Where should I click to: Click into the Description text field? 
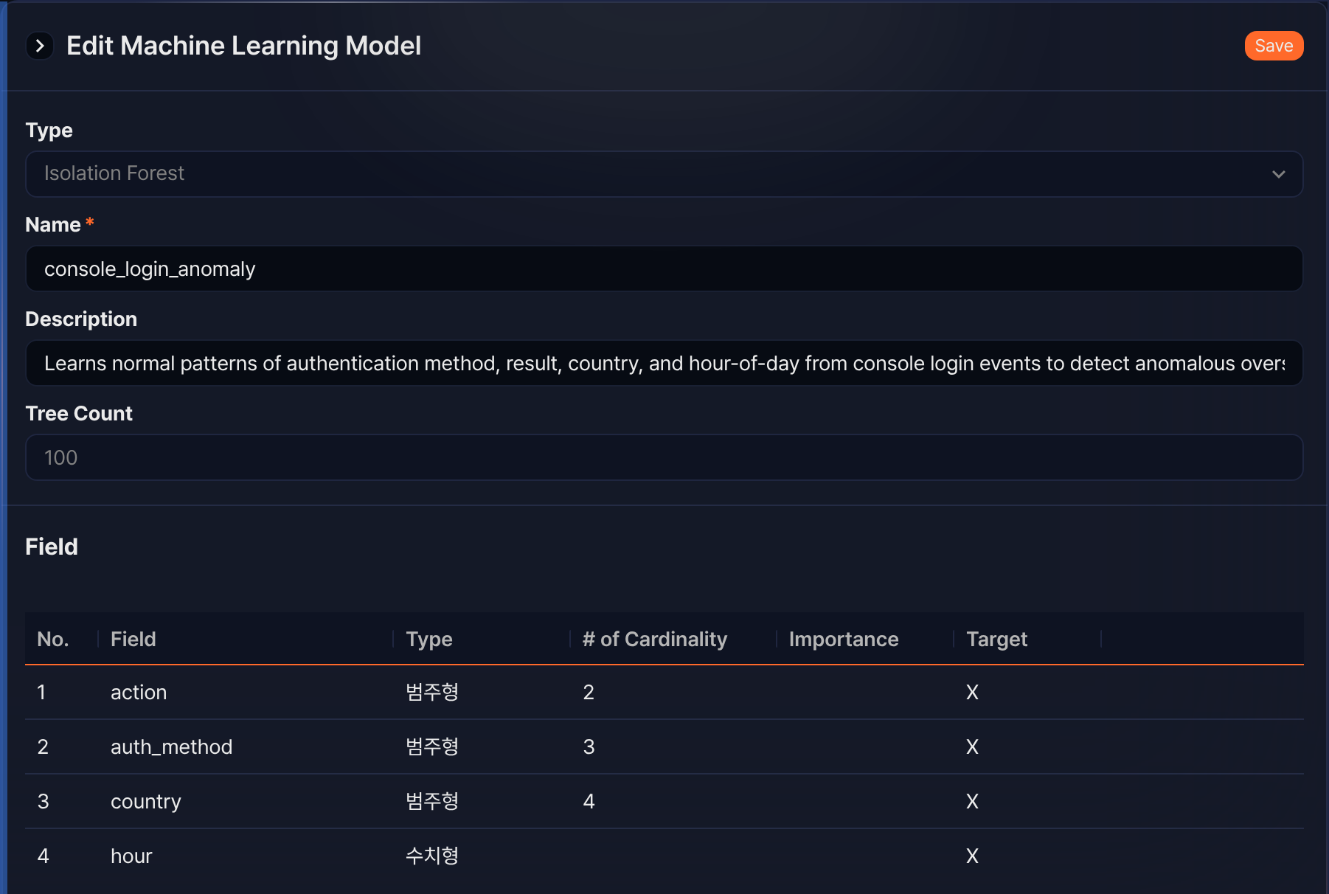point(664,363)
